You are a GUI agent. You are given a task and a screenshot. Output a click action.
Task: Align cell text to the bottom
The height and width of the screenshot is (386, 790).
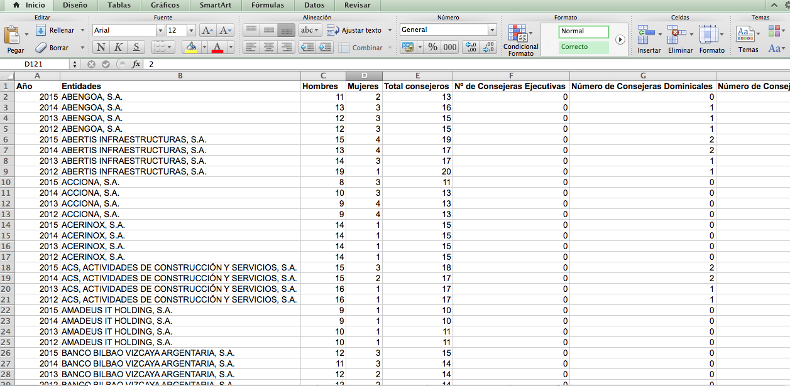click(x=287, y=30)
